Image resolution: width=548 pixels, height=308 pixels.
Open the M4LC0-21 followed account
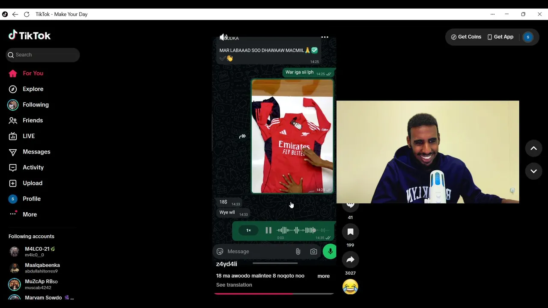pyautogui.click(x=33, y=252)
